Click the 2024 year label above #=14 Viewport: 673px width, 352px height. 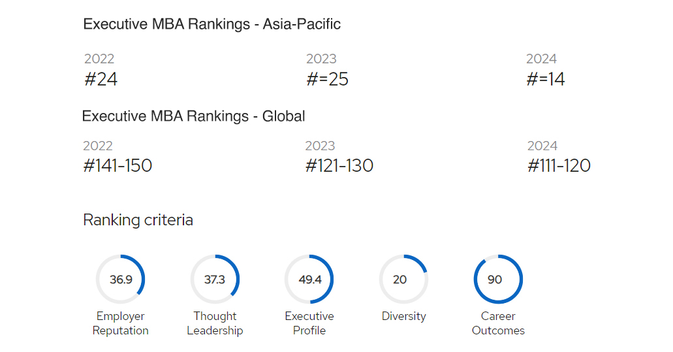pyautogui.click(x=541, y=59)
